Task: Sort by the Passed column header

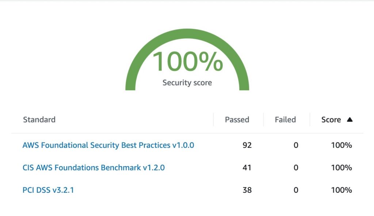Action: click(x=237, y=119)
